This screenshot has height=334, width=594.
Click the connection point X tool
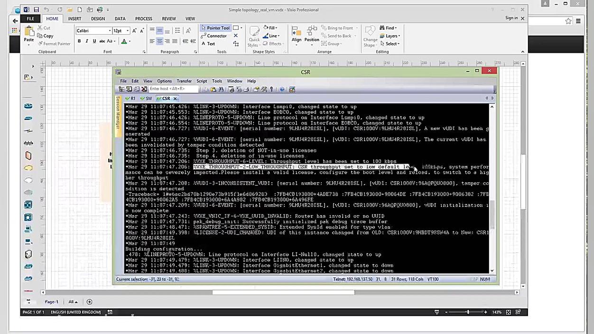(x=236, y=36)
